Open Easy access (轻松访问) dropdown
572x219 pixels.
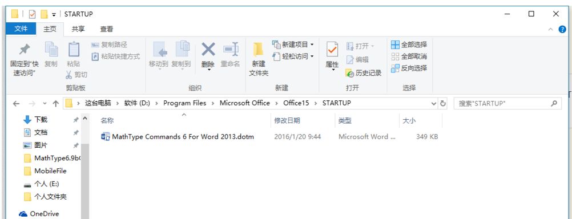[293, 56]
